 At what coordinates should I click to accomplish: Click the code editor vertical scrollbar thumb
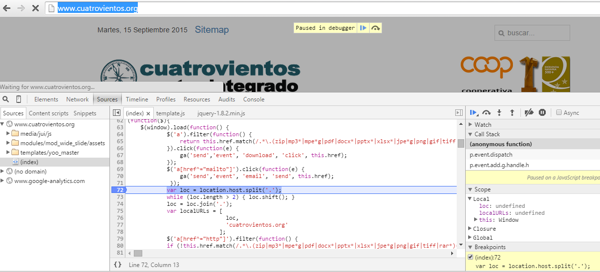(461, 144)
